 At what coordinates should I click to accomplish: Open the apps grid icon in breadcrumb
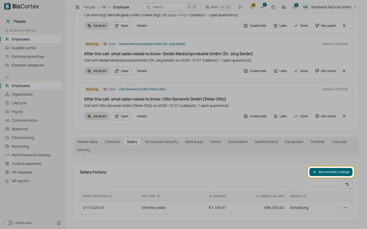click(x=77, y=7)
